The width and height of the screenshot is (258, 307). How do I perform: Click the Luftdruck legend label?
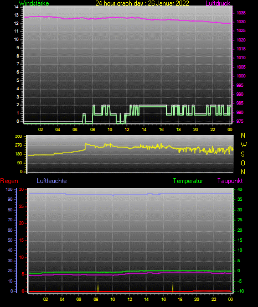(218, 3)
